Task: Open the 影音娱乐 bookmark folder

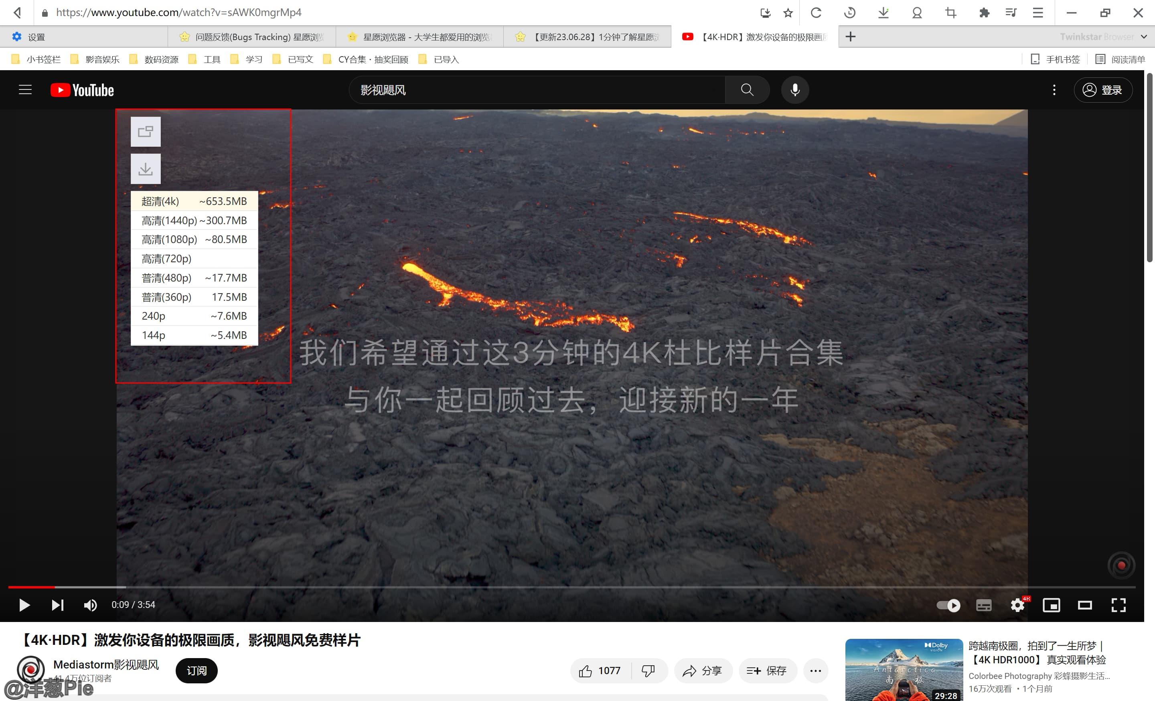Action: [102, 59]
